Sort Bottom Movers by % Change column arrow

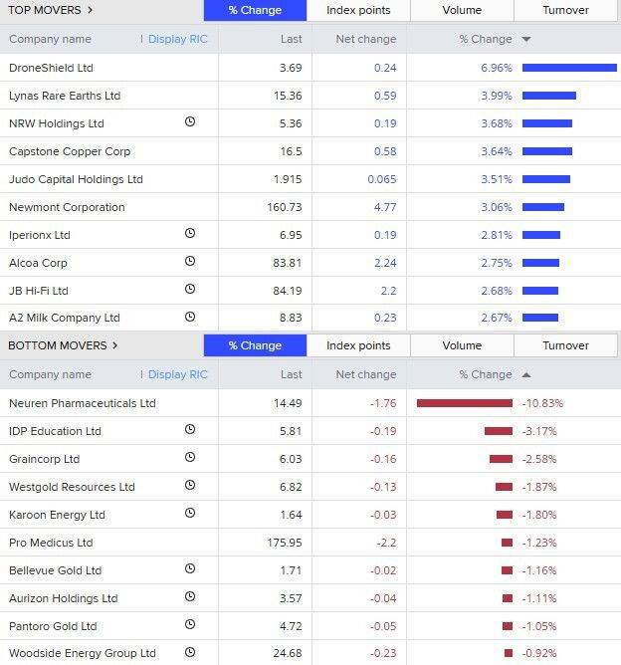click(x=525, y=375)
